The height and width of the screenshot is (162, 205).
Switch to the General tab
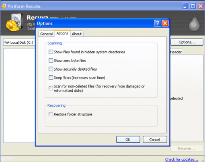46,34
